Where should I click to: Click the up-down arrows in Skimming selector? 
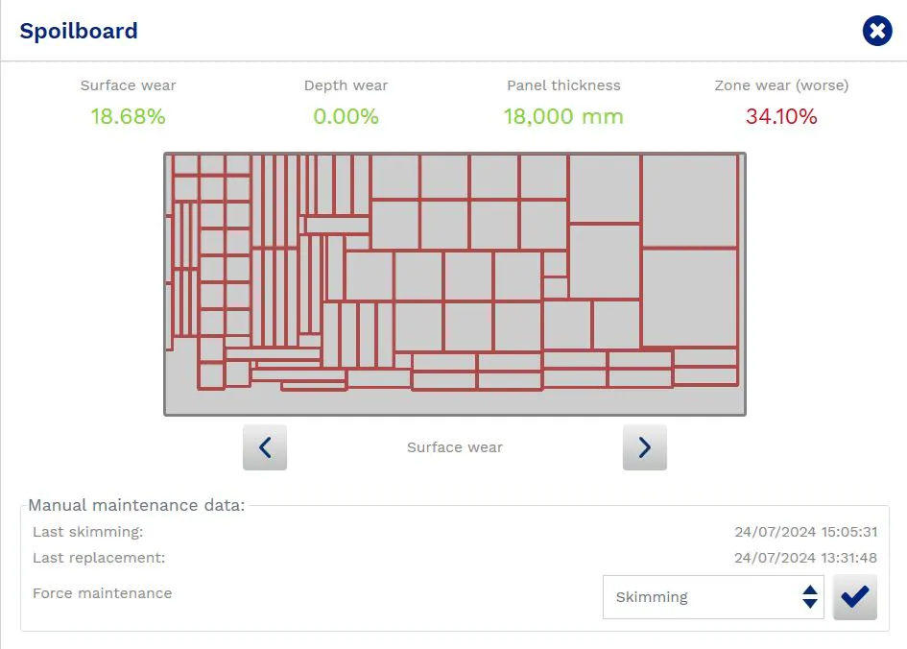point(810,597)
